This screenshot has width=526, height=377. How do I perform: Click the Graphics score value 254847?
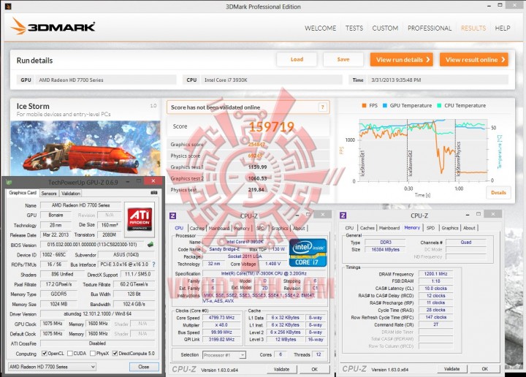coord(256,144)
